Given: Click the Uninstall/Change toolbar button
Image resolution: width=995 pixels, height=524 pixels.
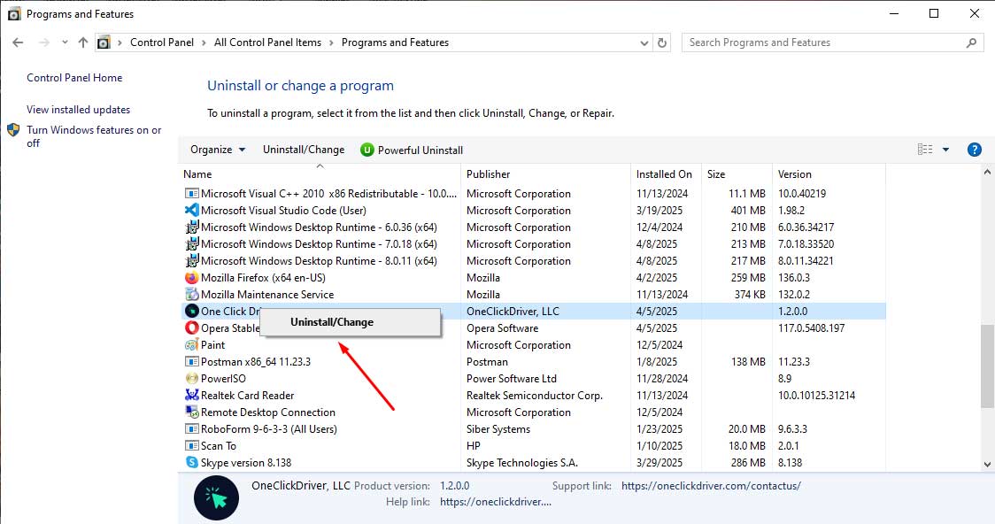Looking at the screenshot, I should pos(304,150).
